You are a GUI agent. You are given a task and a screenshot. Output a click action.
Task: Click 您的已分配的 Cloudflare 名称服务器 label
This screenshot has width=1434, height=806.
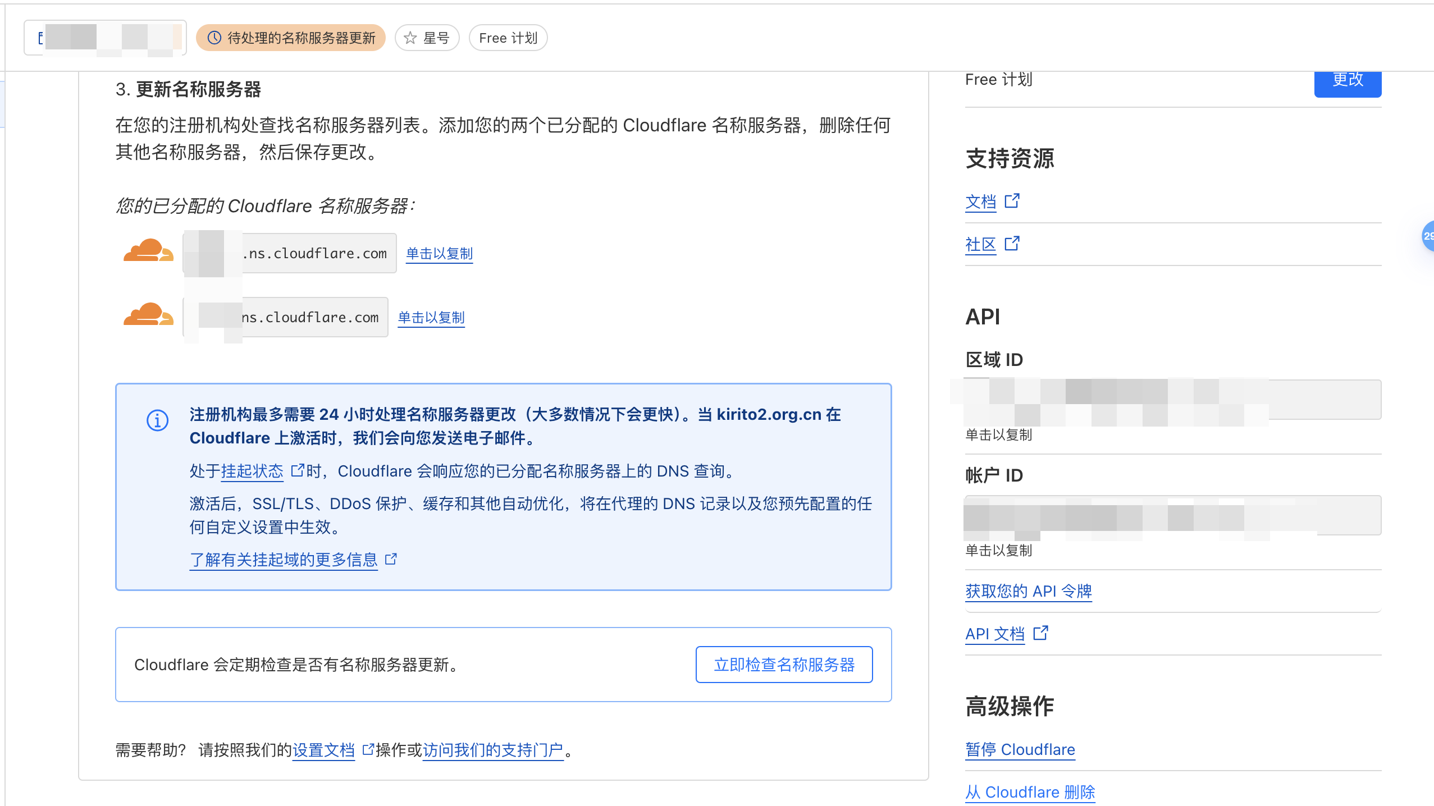(x=266, y=206)
